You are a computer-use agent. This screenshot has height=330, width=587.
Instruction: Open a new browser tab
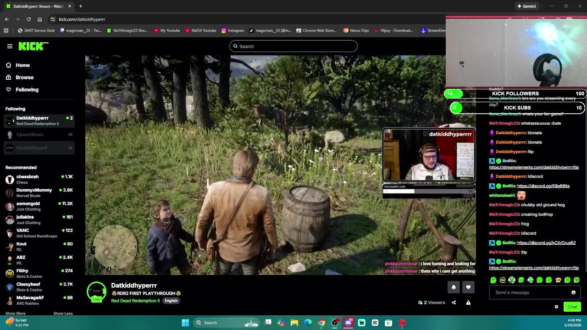80,6
